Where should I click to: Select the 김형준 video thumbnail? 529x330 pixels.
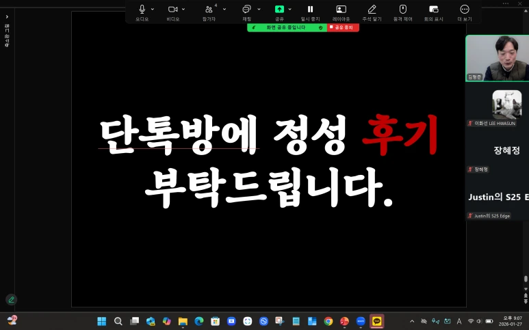(498, 58)
